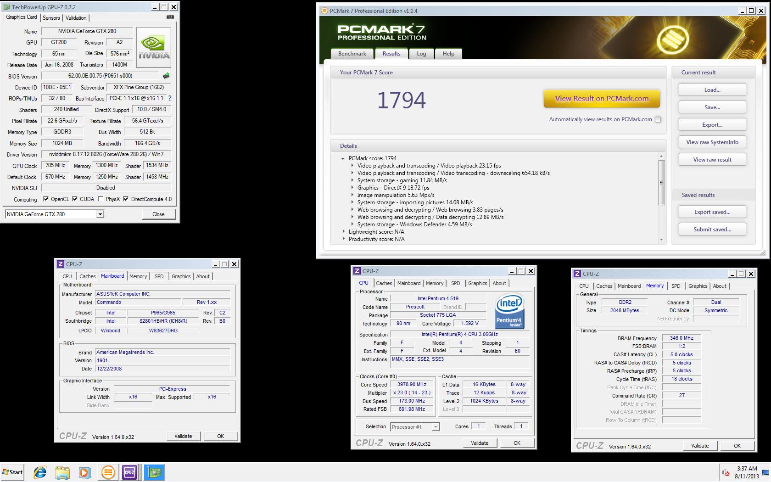Viewport: 771px width, 482px height.
Task: Switch to SPD tab in CPU-Z Memory window
Action: [x=676, y=286]
